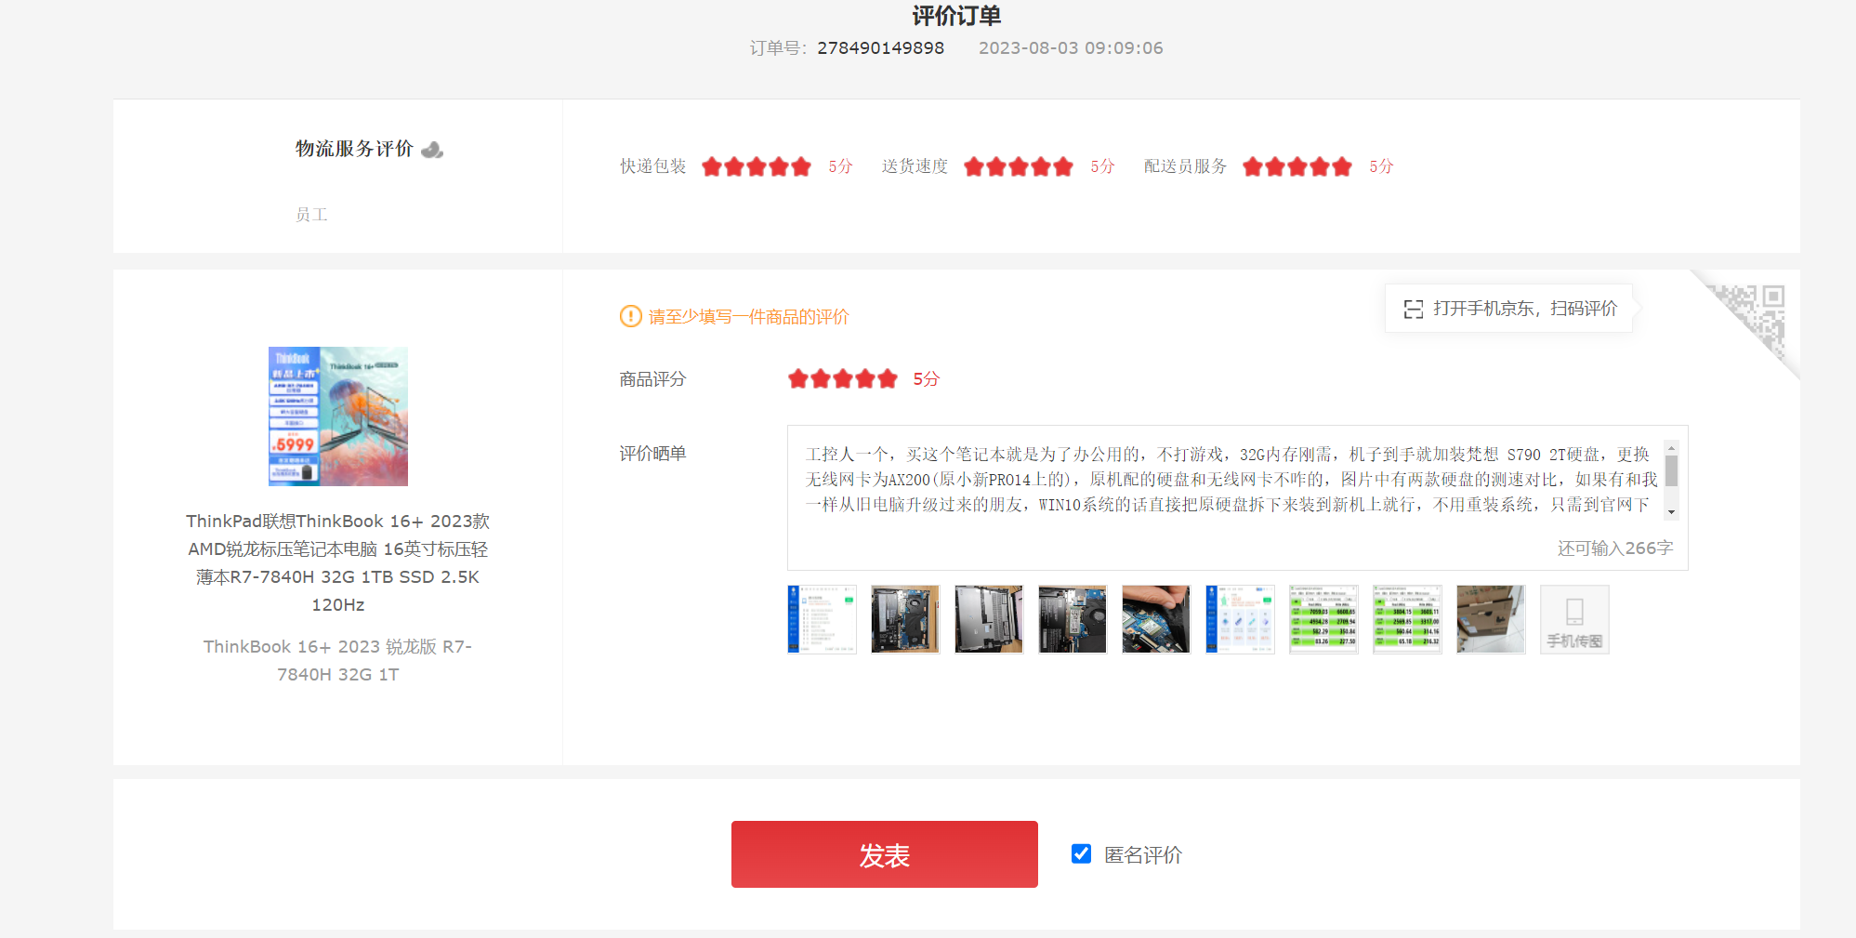Click the 员工 label under logistics

311,215
